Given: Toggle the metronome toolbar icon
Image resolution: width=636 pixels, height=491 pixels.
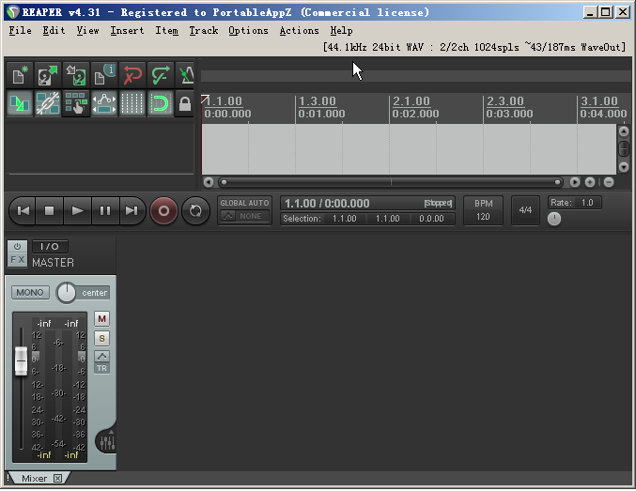Looking at the screenshot, I should click(x=186, y=75).
